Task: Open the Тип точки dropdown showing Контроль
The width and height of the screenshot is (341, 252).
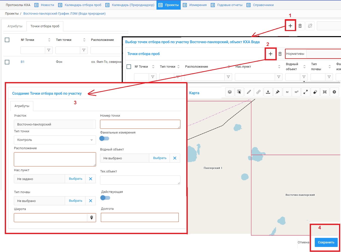Action: pyautogui.click(x=55, y=140)
